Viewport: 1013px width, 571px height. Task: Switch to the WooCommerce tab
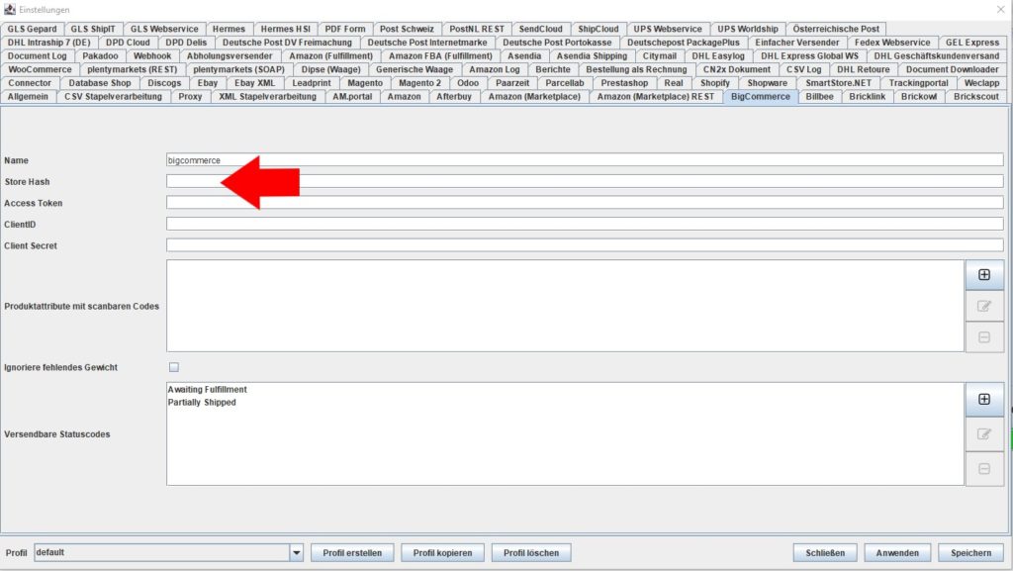pyautogui.click(x=40, y=69)
